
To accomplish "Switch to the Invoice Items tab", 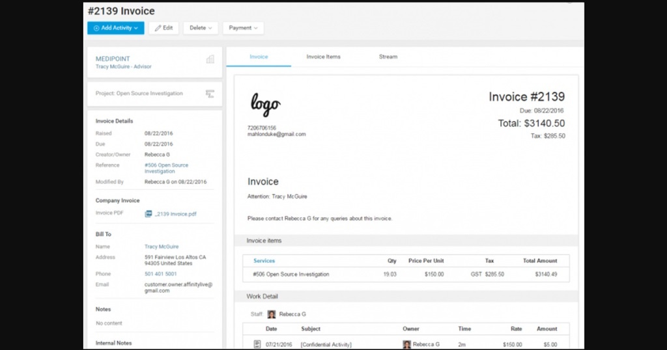I will point(323,57).
